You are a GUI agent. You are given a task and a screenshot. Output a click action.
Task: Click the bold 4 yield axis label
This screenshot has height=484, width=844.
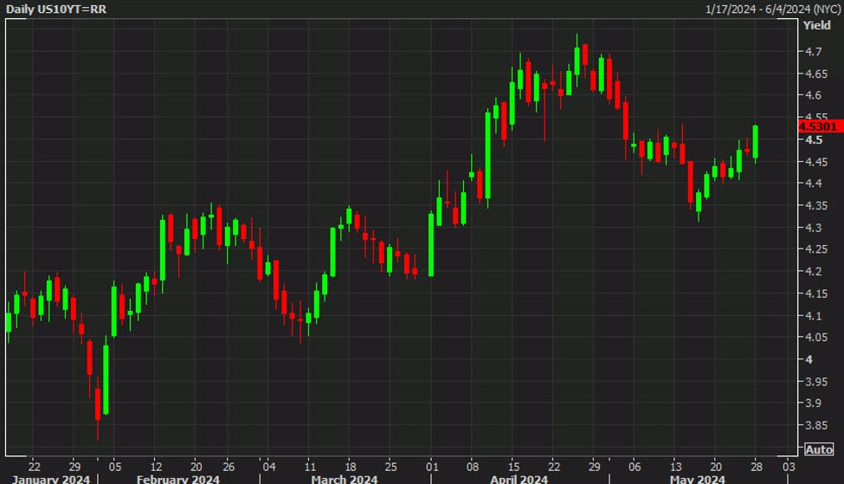pos(809,359)
